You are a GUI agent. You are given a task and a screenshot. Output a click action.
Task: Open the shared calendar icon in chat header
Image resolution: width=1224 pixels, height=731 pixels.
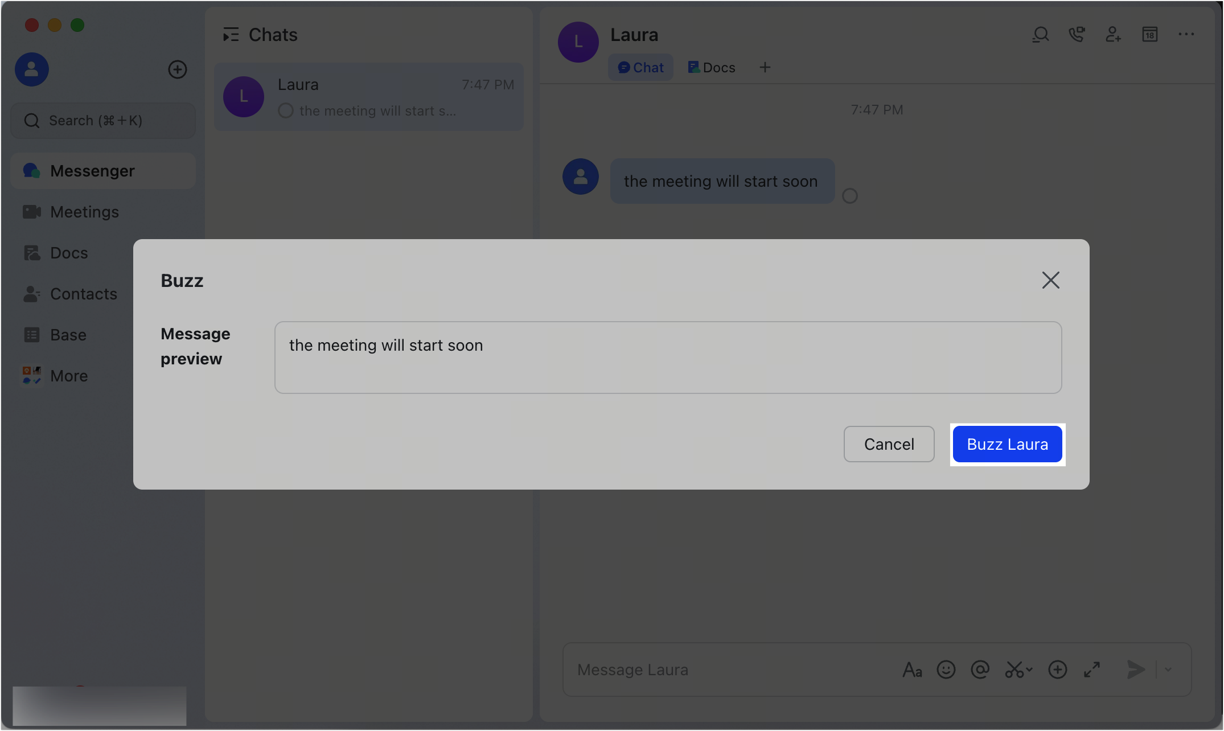1149,34
